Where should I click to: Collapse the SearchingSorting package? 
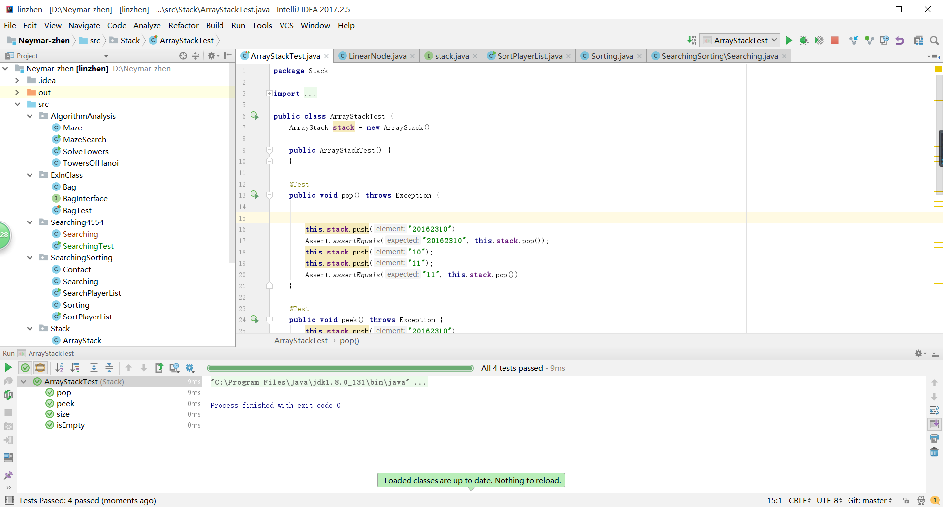(x=30, y=257)
